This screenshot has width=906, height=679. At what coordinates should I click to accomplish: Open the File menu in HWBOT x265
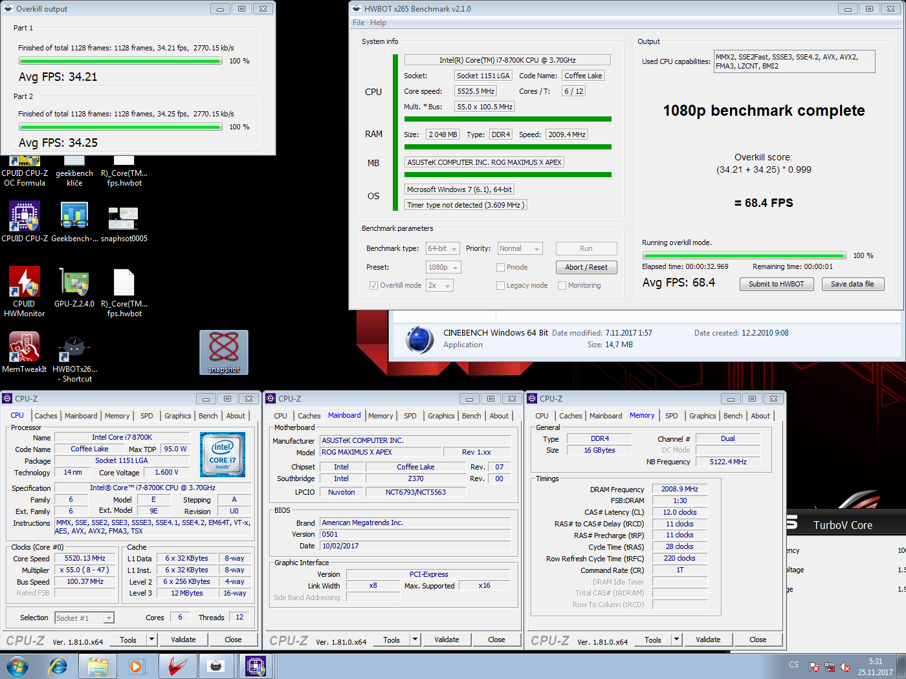click(359, 23)
